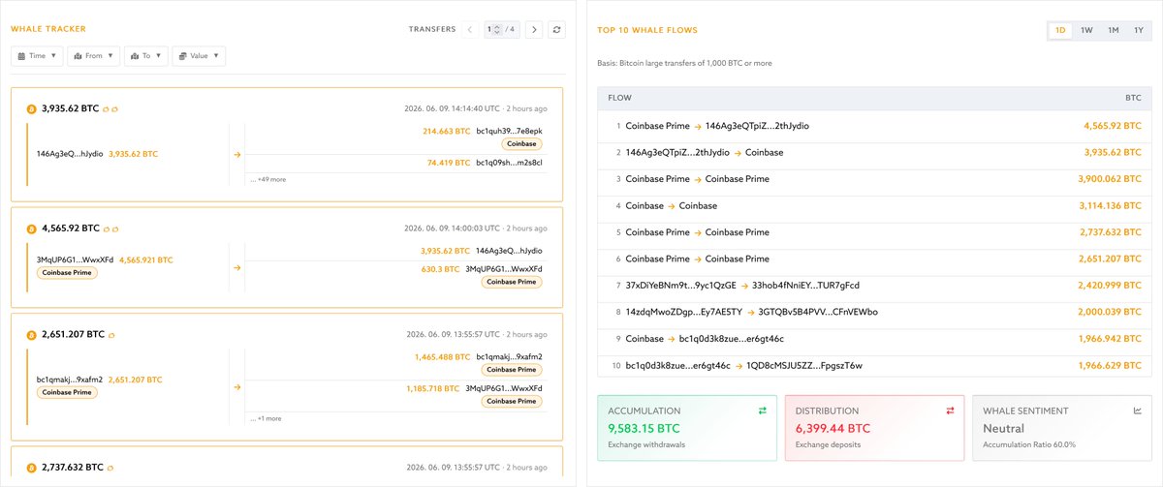The image size is (1163, 487).
Task: Click swap icon on Accumulation card
Action: (x=763, y=411)
